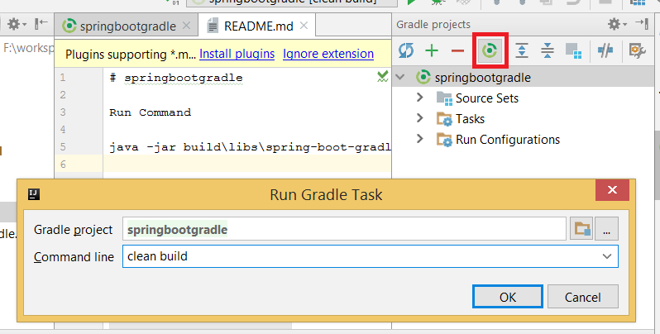Image resolution: width=660 pixels, height=334 pixels.
Task: Open Command line history dropdown
Action: tap(606, 256)
